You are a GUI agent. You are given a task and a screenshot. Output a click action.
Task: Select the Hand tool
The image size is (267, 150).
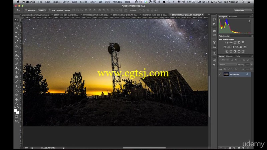16,99
